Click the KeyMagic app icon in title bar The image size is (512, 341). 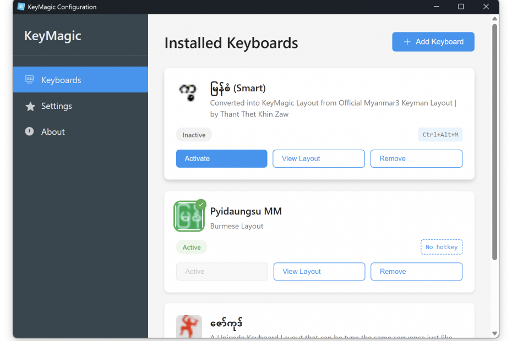(x=21, y=7)
